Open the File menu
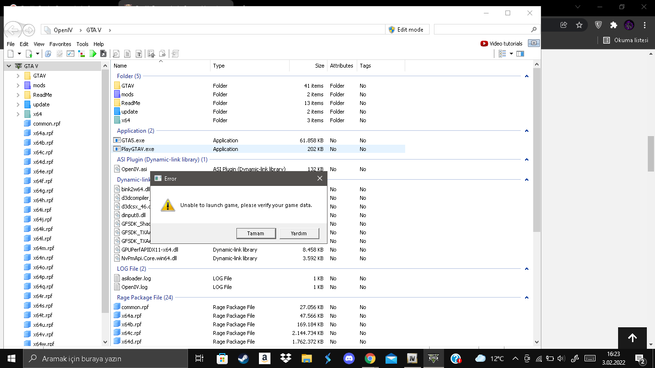The width and height of the screenshot is (655, 368). tap(11, 44)
